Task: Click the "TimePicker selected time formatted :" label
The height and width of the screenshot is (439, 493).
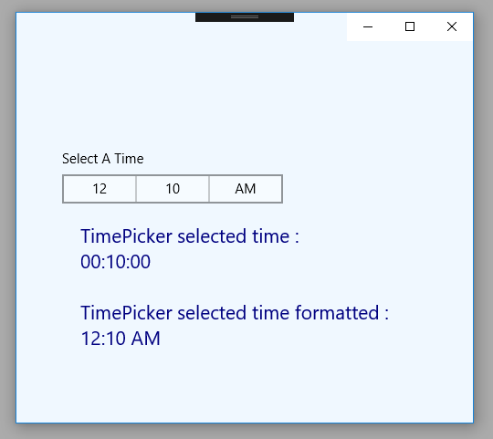Action: pyautogui.click(x=235, y=313)
